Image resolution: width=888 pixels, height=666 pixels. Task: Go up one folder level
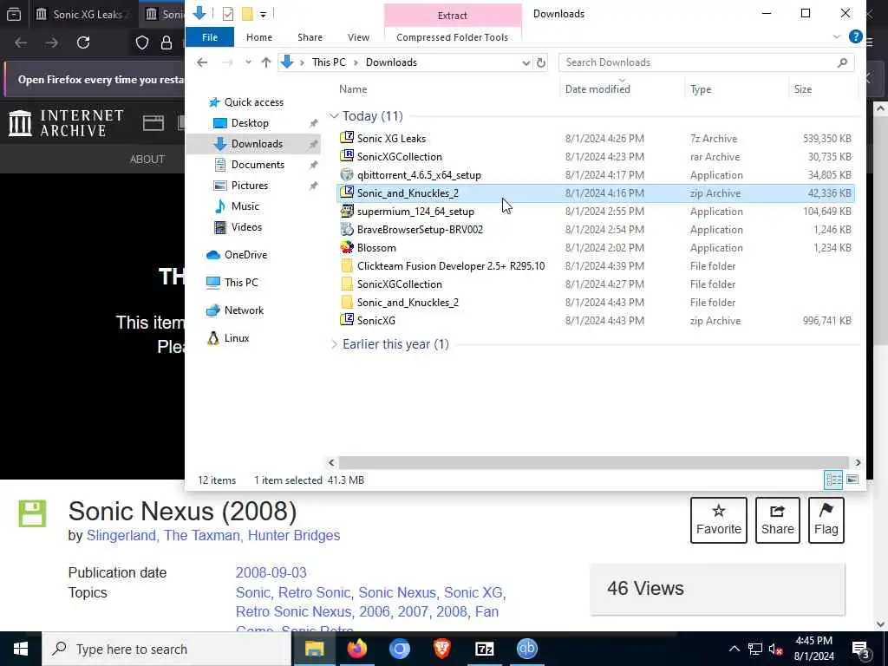point(265,62)
